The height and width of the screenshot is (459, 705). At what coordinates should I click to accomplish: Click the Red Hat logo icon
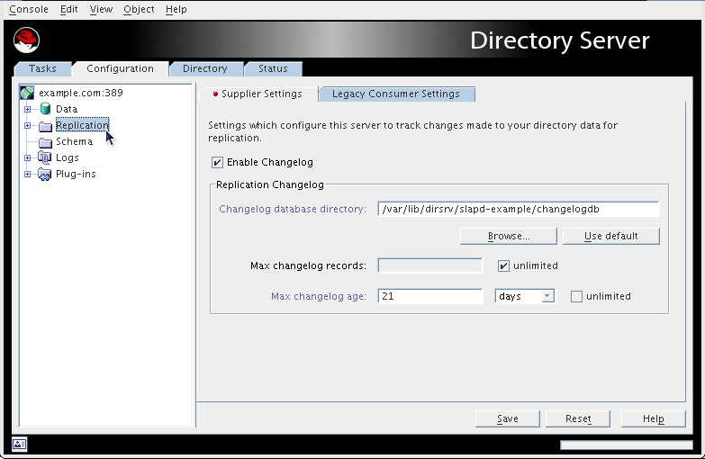click(27, 40)
